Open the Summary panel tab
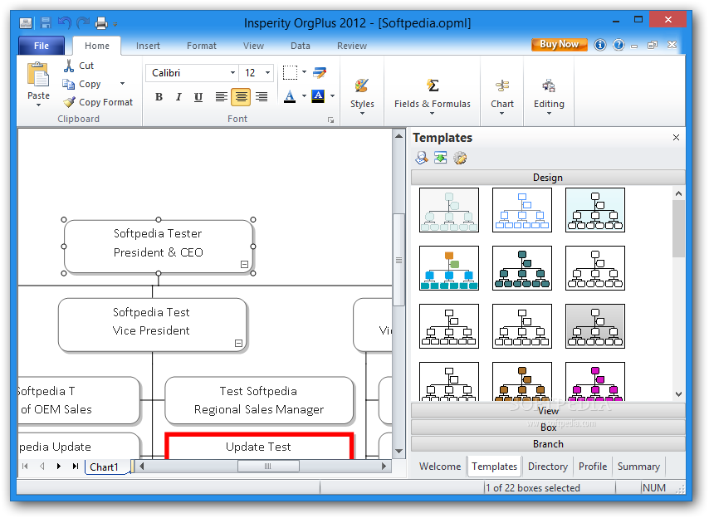 point(638,467)
